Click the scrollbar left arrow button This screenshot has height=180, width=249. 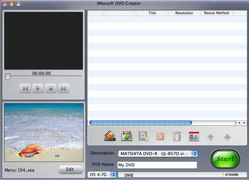239,123
